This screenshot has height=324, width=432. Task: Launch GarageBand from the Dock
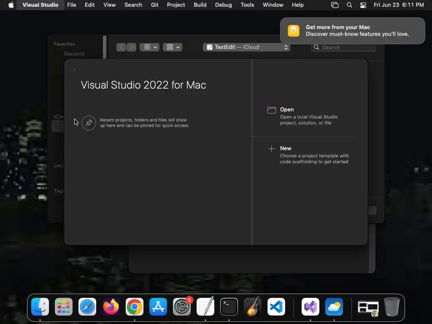pos(253,307)
